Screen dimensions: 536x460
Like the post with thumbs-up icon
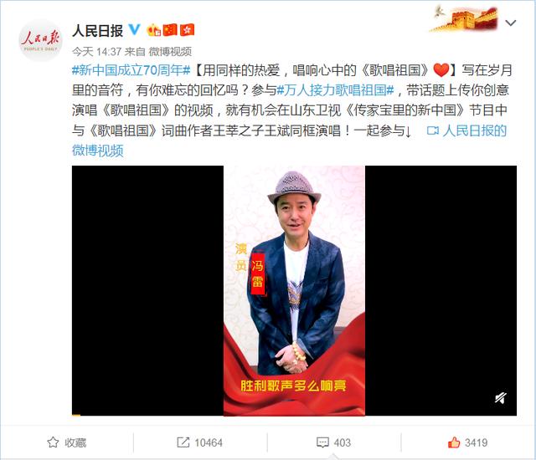467,443
